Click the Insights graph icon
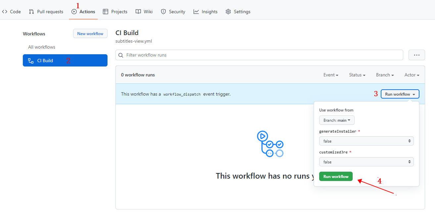 [196, 12]
